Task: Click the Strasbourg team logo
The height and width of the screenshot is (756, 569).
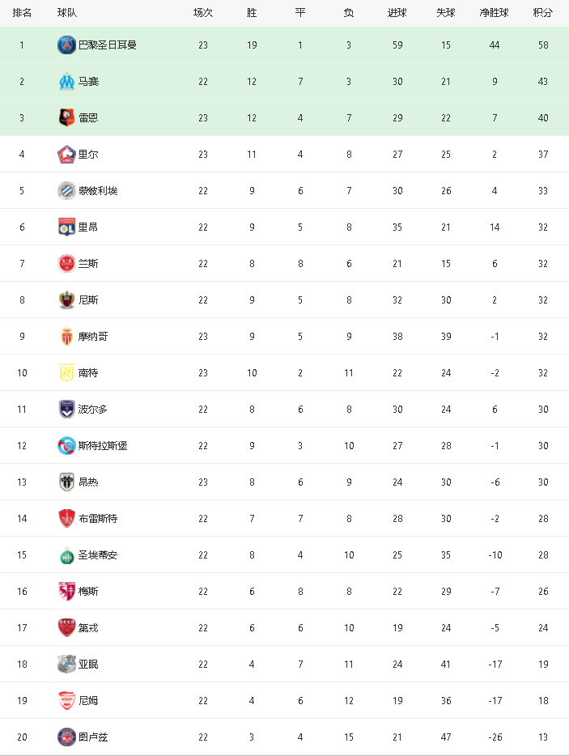Action: point(66,446)
